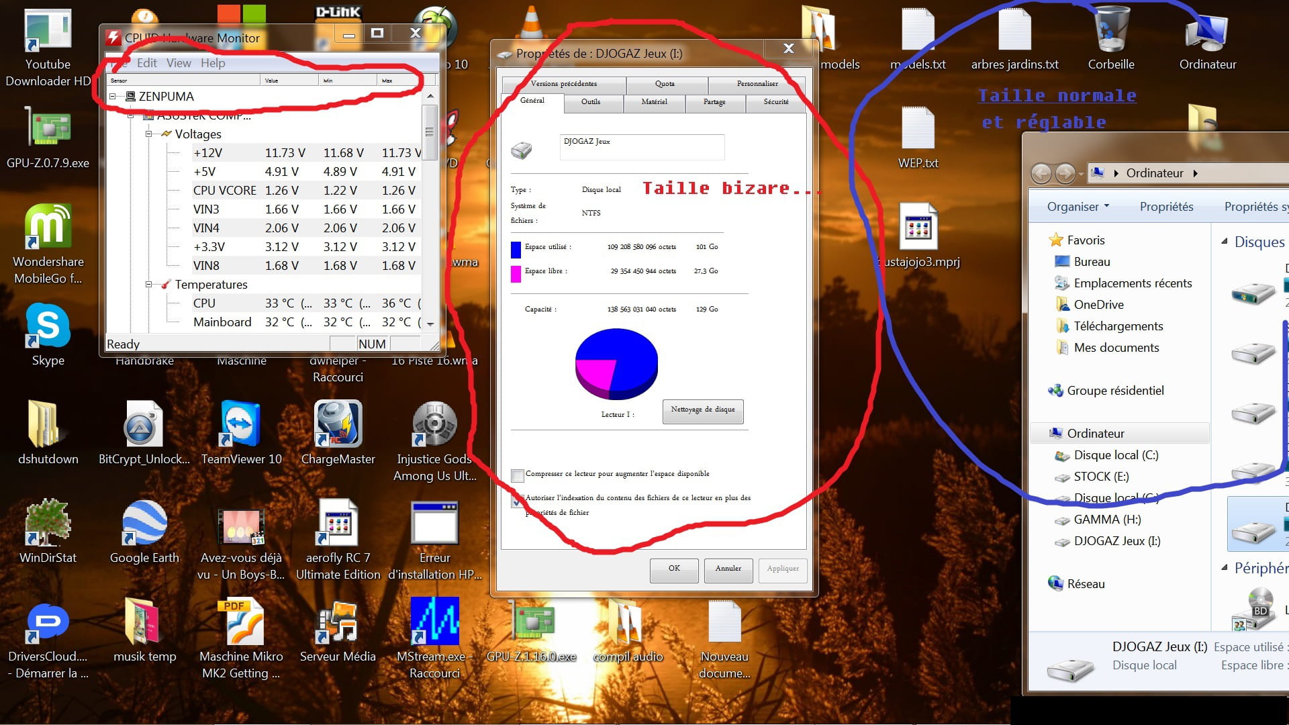Collapse the Temperatures node in HWMonitor
Viewport: 1289px width, 725px height.
[148, 285]
